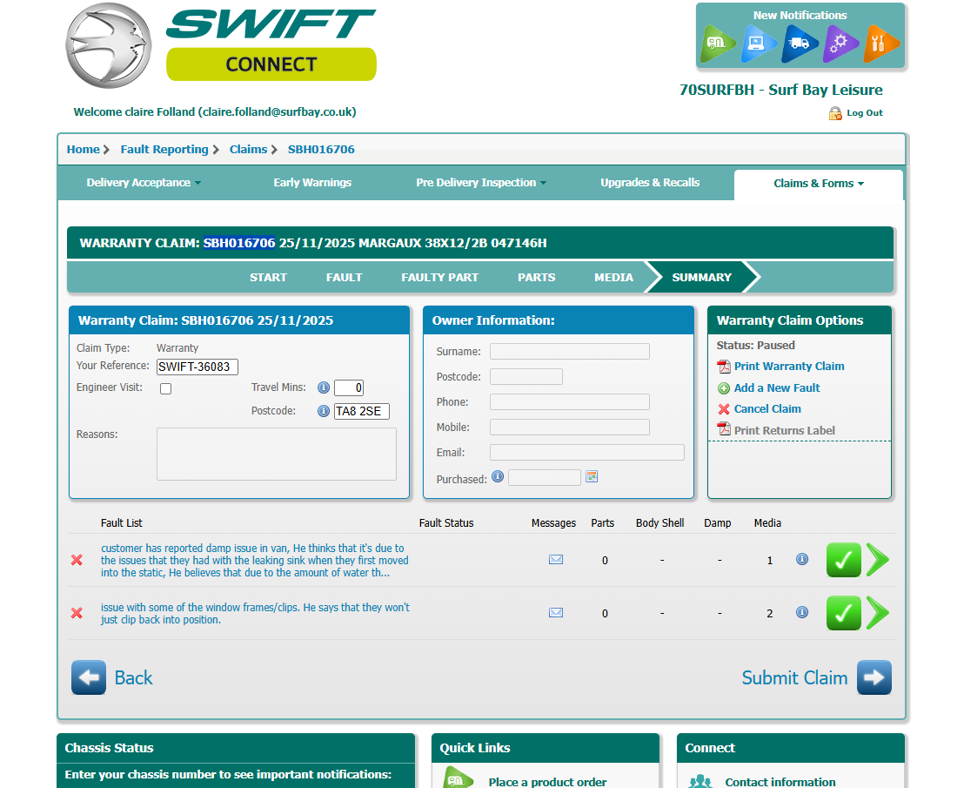Click the blue Back arrow button
The width and height of the screenshot is (964, 788).
[x=89, y=677]
